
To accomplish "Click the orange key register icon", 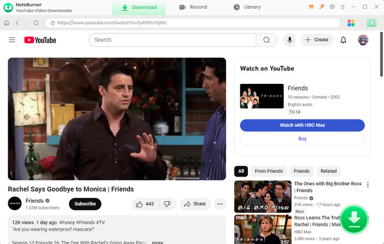I will pos(321,7).
